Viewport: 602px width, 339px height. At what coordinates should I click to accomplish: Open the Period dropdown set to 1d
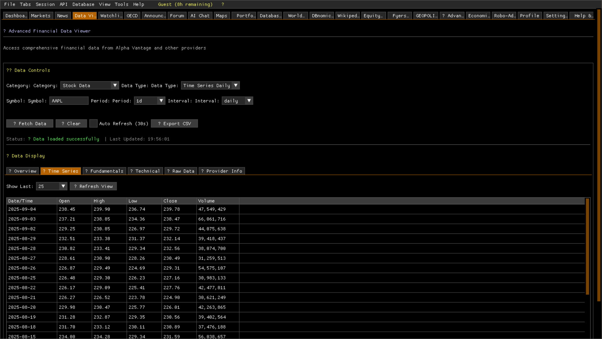pos(149,101)
